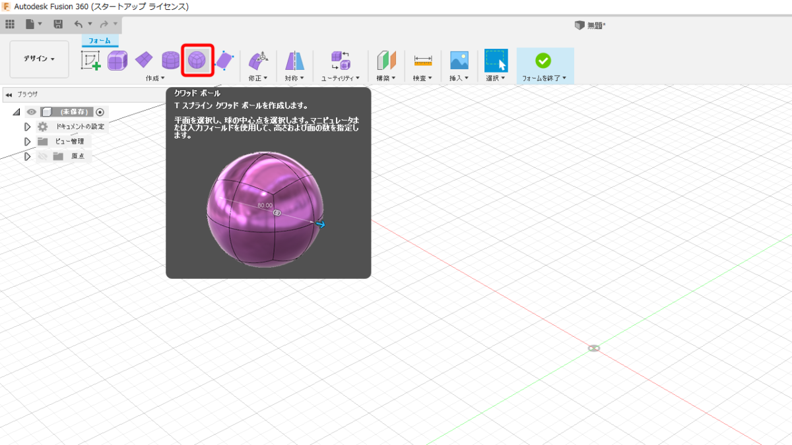The height and width of the screenshot is (445, 792).
Task: Select the T-Spline Face tool
Action: tap(224, 61)
